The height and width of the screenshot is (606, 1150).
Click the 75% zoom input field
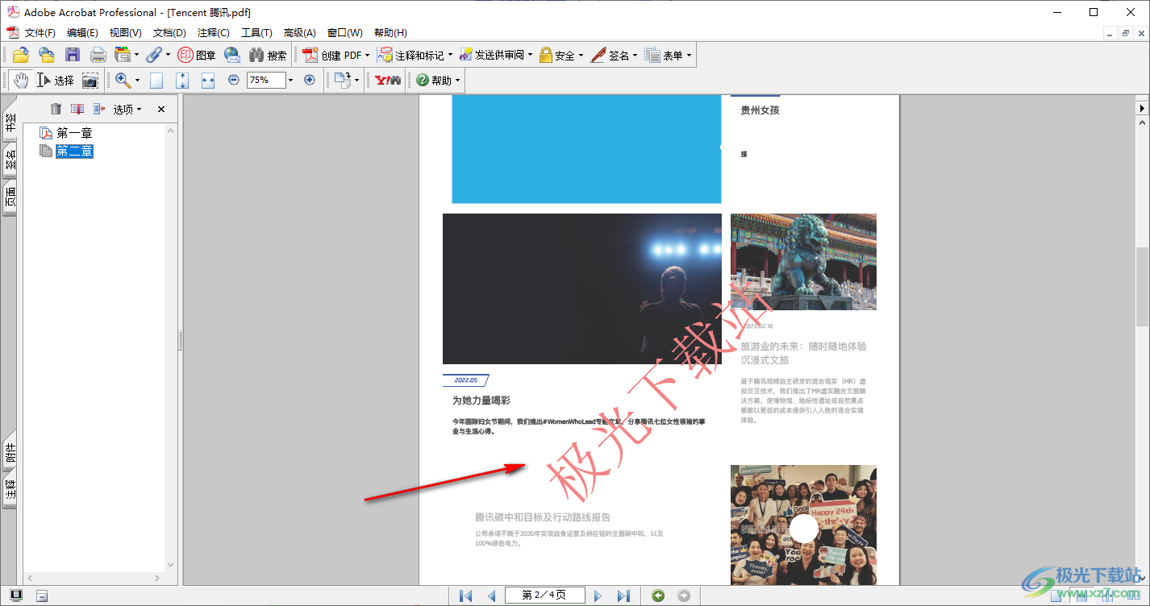(266, 80)
